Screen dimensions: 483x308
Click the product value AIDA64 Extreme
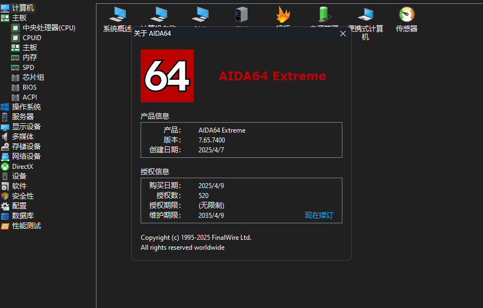coord(222,130)
